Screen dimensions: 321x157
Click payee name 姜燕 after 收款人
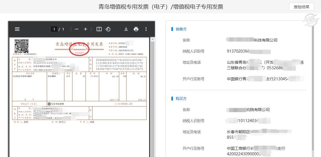click(x=26, y=122)
